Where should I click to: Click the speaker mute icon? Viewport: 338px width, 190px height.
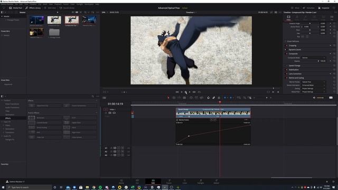(x=314, y=98)
